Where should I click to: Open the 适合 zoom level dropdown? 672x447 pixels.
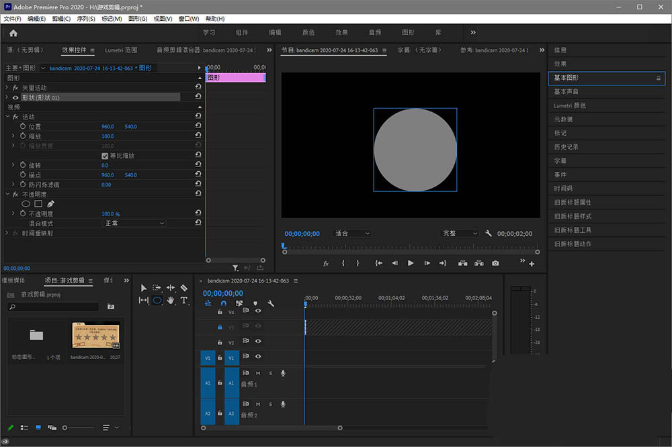352,234
